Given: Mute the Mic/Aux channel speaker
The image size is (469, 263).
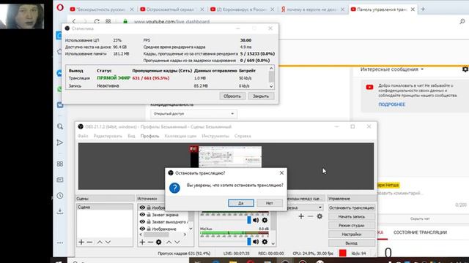Looking at the screenshot, I should (x=256, y=242).
